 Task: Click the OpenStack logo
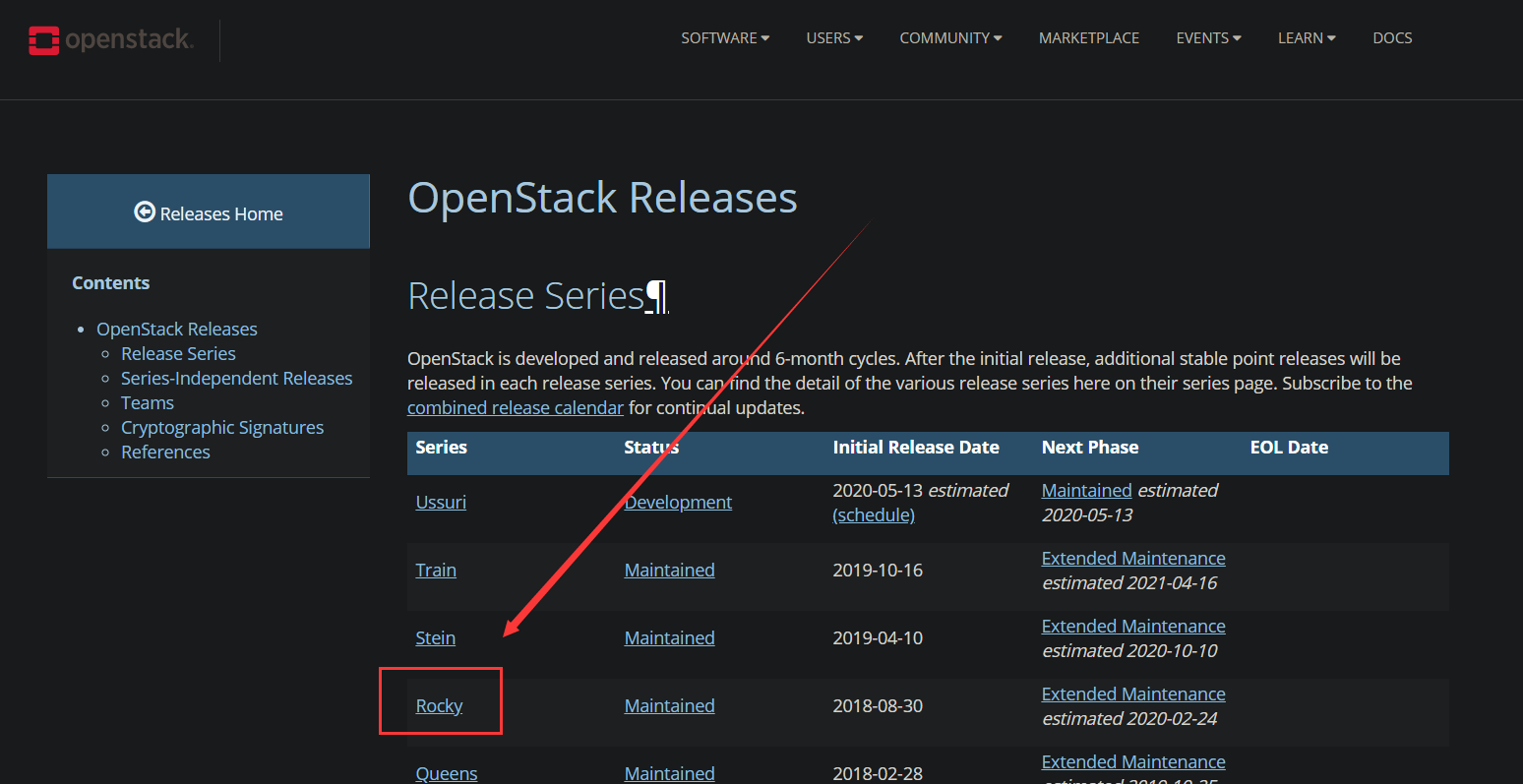[111, 40]
